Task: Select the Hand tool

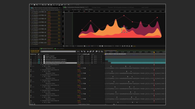Action: pos(34,5)
